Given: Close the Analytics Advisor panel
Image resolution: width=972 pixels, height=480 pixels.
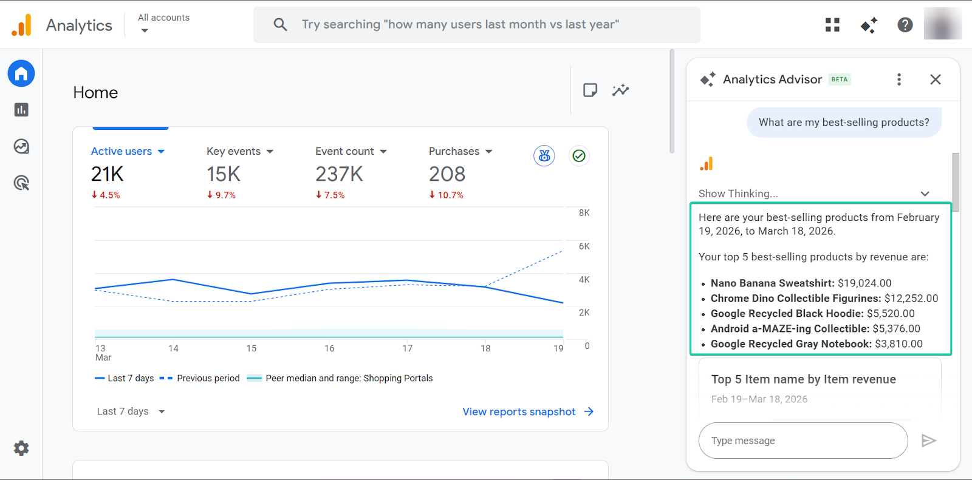Looking at the screenshot, I should tap(936, 79).
